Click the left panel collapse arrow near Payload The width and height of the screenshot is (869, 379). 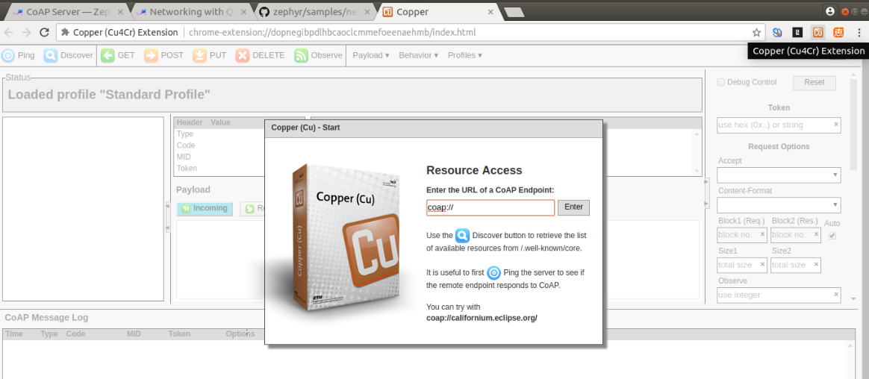point(167,206)
